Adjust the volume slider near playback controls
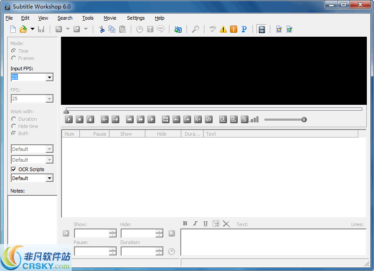 [285, 119]
